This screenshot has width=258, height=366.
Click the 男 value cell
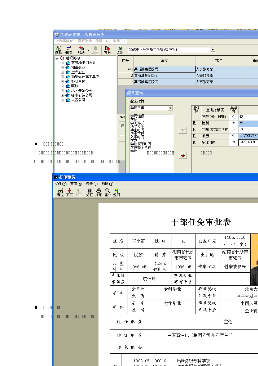click(x=248, y=123)
